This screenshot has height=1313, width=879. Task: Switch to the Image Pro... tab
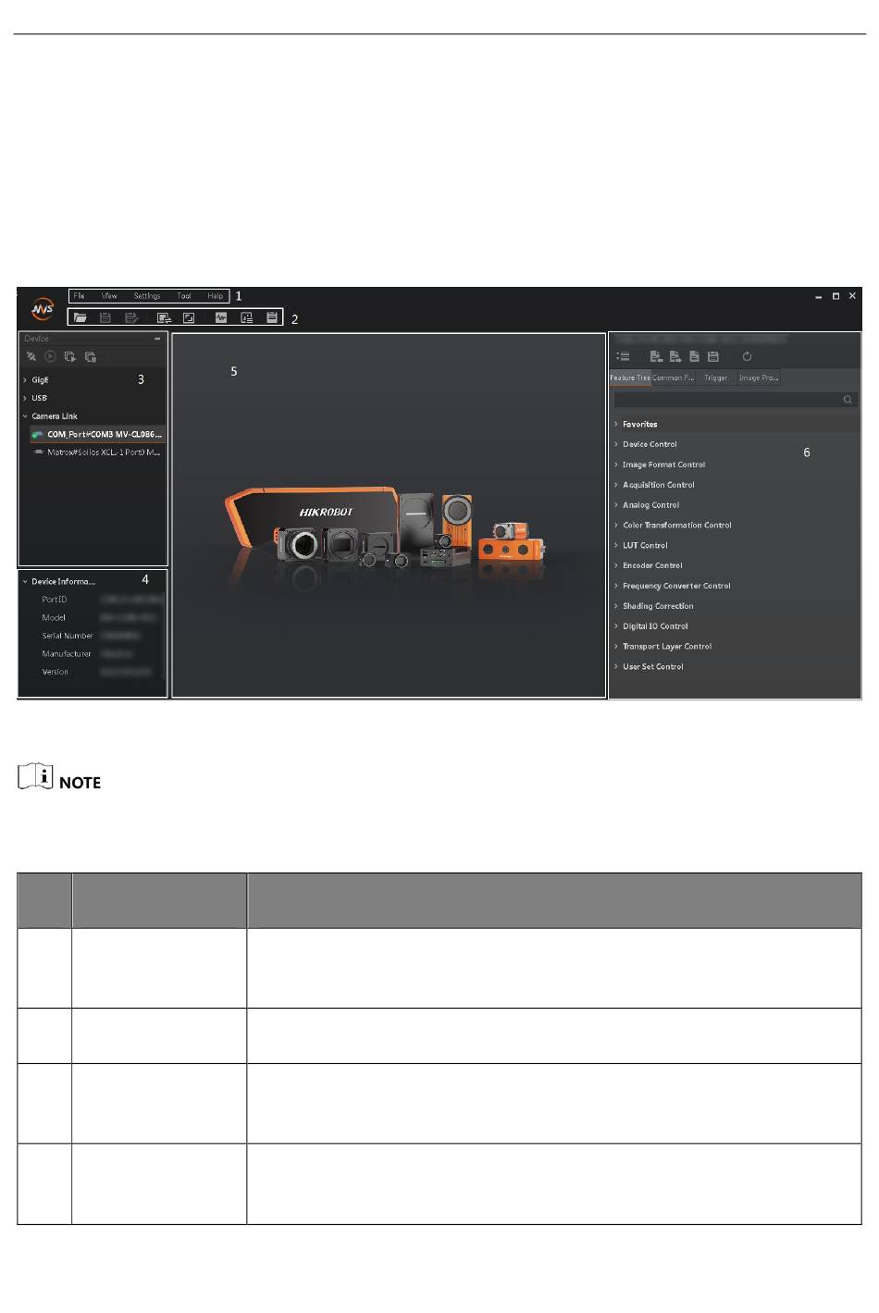tap(759, 378)
